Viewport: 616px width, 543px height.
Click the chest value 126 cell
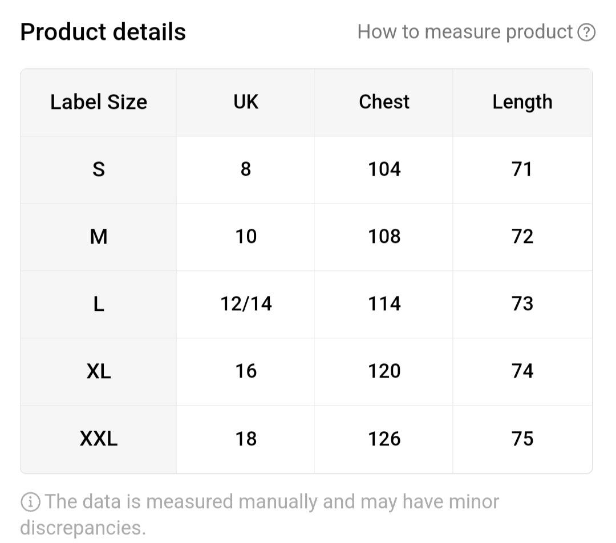coord(384,439)
